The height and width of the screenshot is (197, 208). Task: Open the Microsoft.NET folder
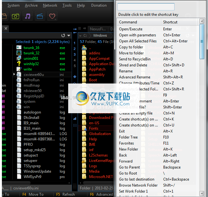coord(101,177)
